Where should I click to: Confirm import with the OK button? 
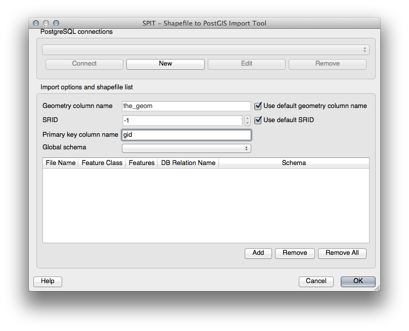pyautogui.click(x=358, y=281)
